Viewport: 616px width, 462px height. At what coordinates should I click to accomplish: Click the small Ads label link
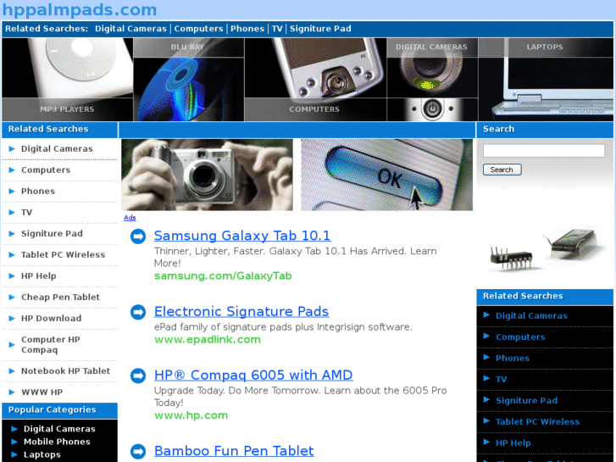[x=130, y=217]
